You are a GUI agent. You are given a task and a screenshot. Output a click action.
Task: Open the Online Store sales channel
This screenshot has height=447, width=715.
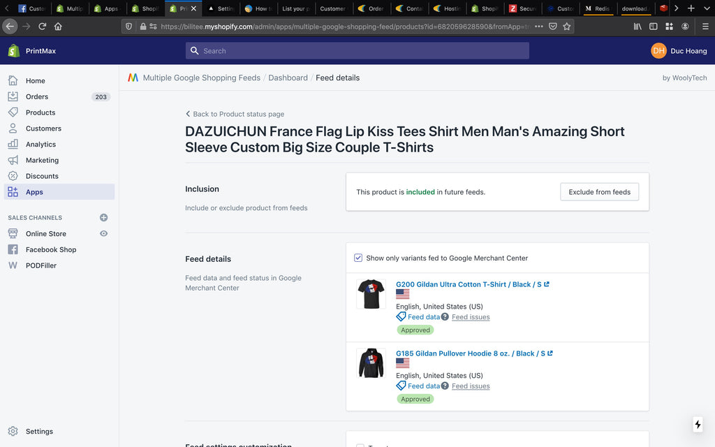point(45,233)
